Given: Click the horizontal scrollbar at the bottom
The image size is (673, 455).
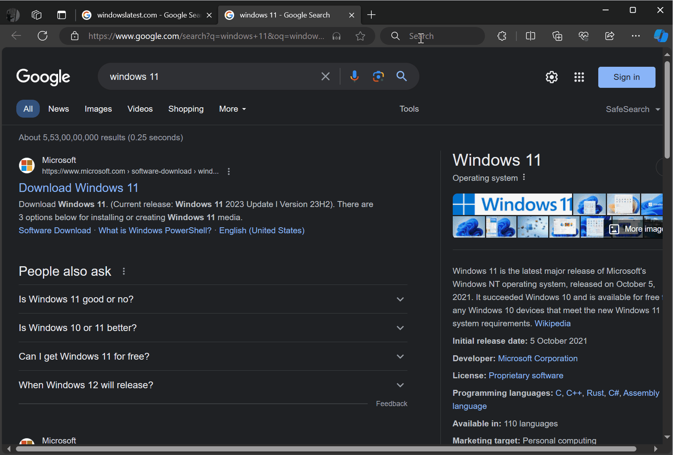Looking at the screenshot, I should (326, 449).
